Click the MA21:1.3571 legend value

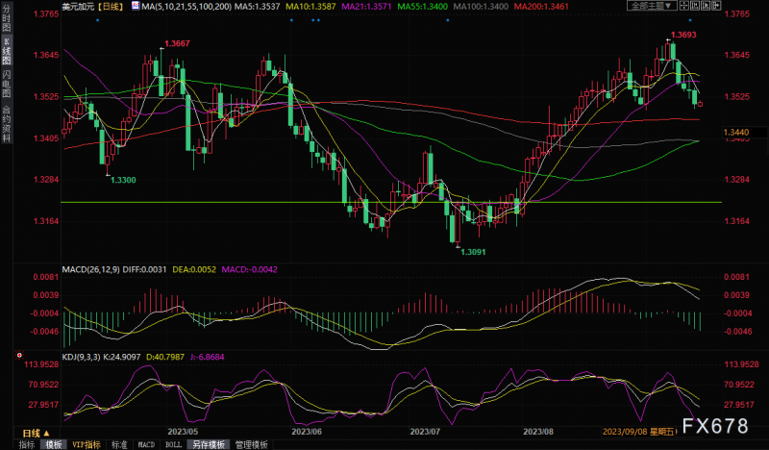(x=366, y=7)
